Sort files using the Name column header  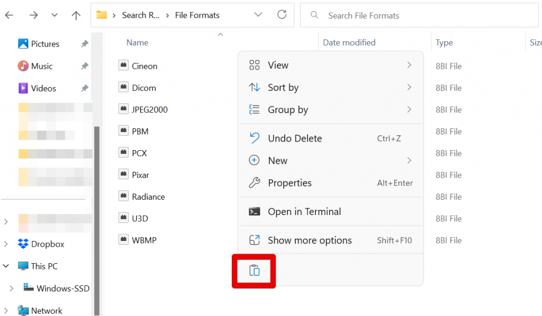(x=137, y=42)
